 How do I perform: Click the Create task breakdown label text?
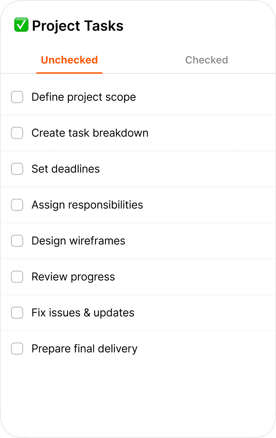click(x=90, y=133)
